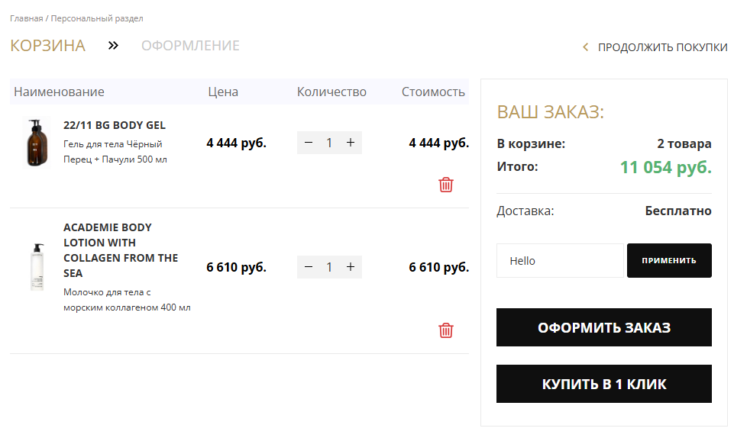This screenshot has height=441, width=734.
Task: Select the Корзина step heading
Action: pyautogui.click(x=47, y=46)
